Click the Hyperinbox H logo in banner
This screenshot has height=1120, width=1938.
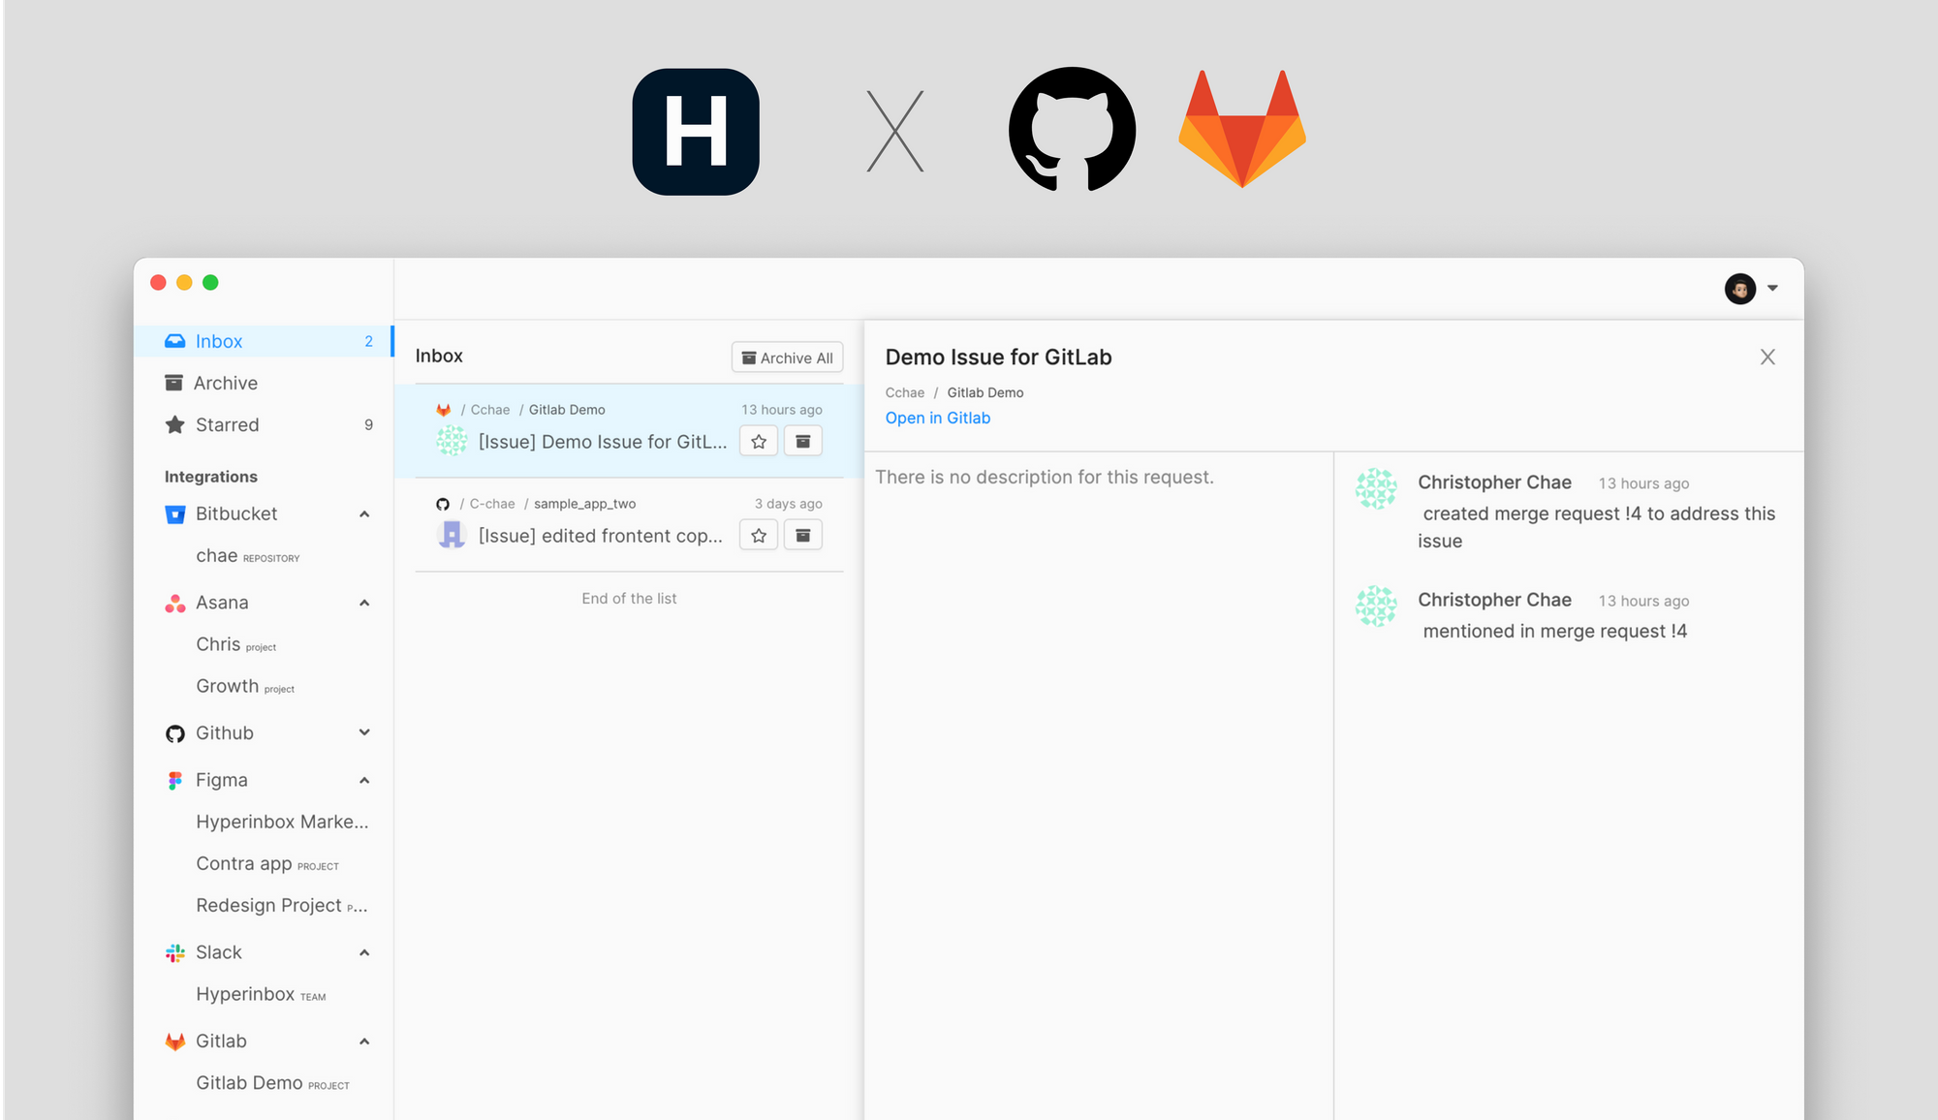[x=696, y=132]
